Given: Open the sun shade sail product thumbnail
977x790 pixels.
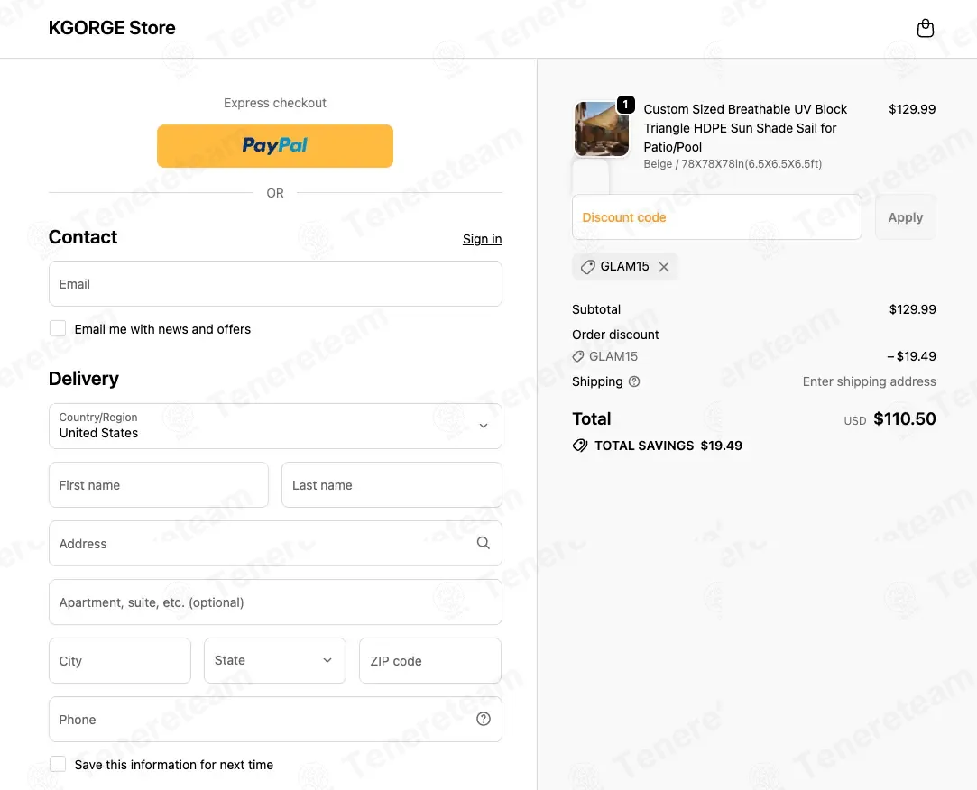Looking at the screenshot, I should [x=601, y=129].
